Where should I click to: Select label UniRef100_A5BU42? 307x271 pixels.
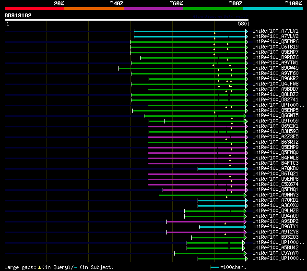[x=275, y=248]
